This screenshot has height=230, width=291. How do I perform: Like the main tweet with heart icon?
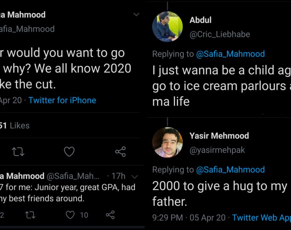pyautogui.click(x=69, y=152)
